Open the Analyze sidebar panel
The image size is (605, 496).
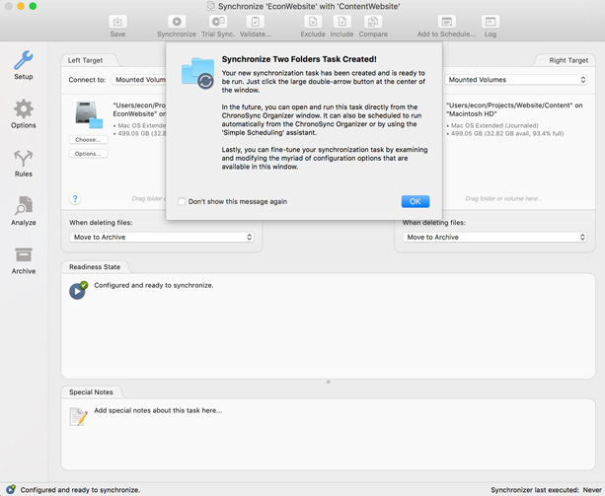coord(24,211)
